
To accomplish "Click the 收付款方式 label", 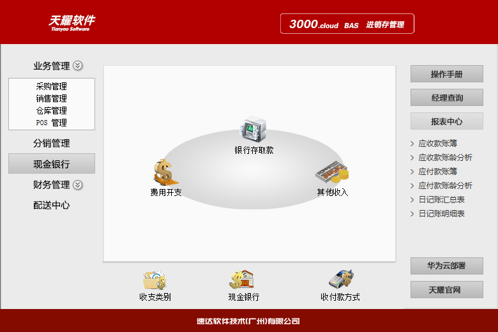I will 340,297.
